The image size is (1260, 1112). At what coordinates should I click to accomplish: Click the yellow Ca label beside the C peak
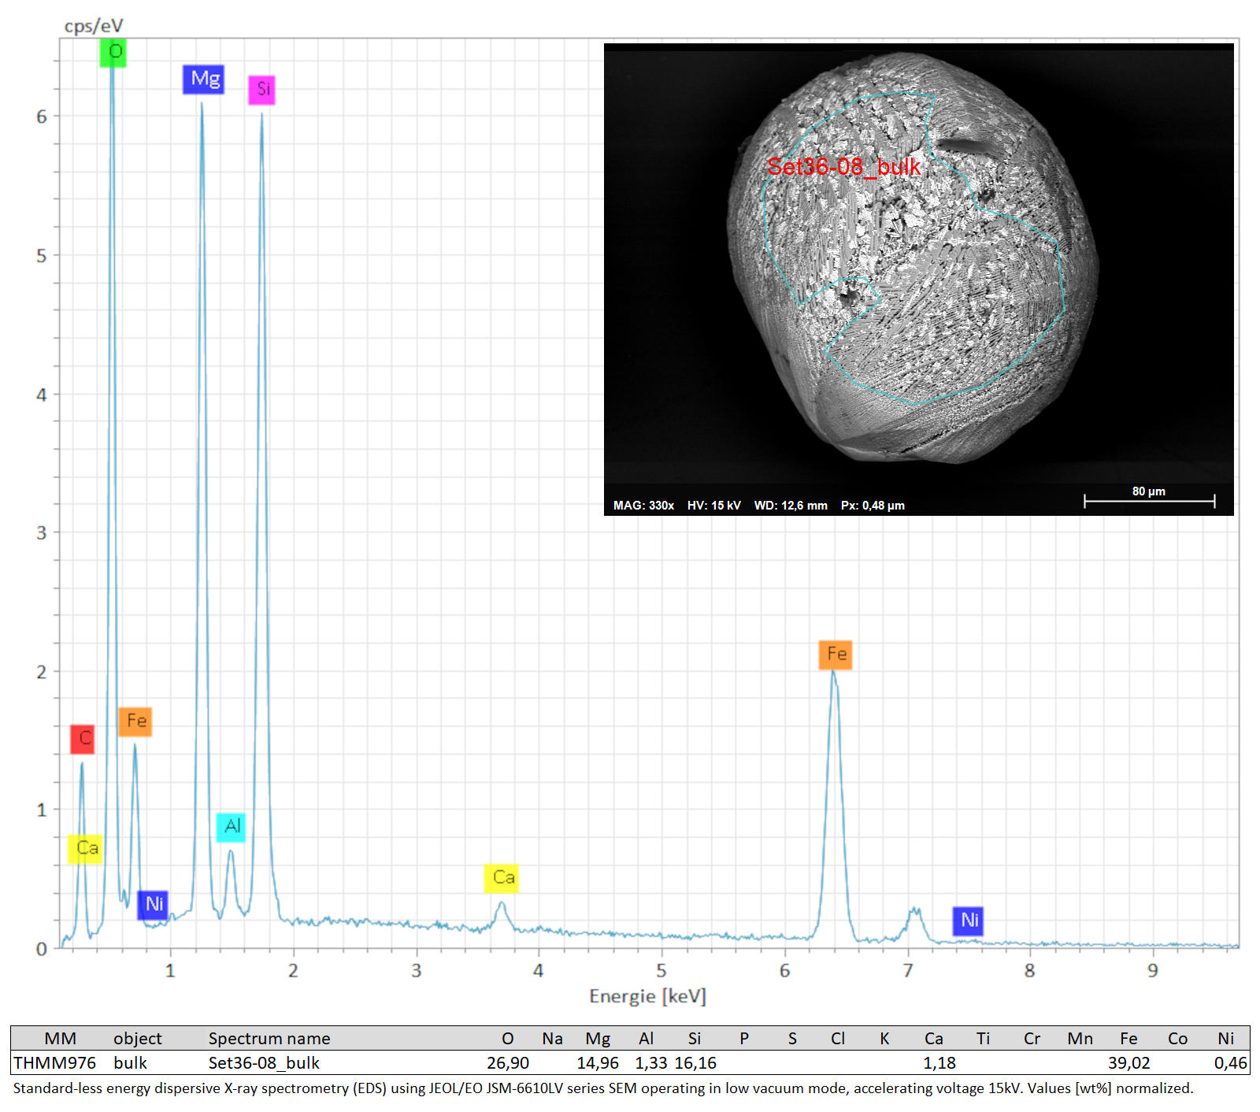85,849
